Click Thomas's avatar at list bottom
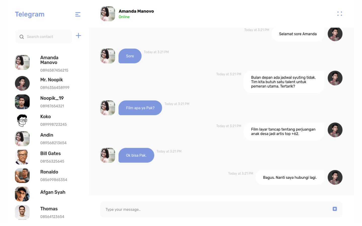The image size is (362, 226). (22, 212)
